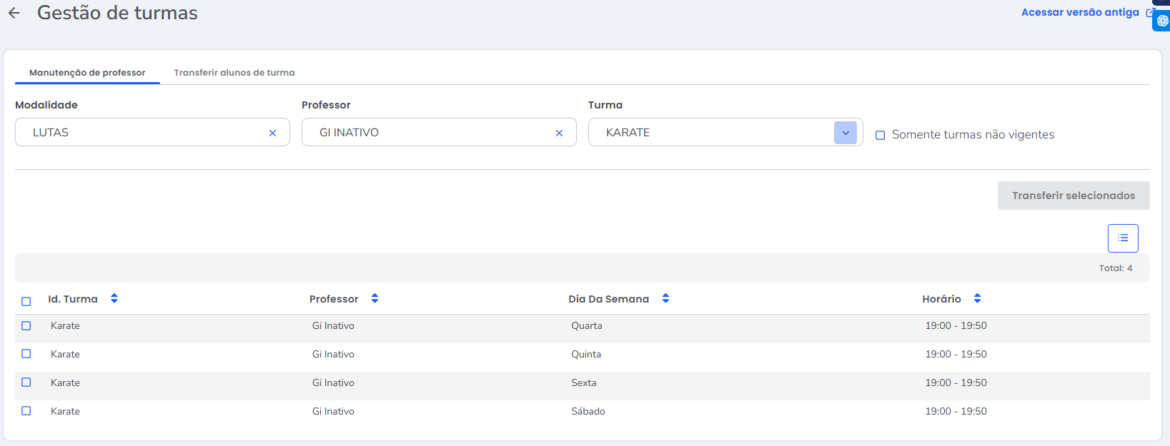1170x446 pixels.
Task: Clear the LUTAS modalidade selection
Action: [x=272, y=133]
